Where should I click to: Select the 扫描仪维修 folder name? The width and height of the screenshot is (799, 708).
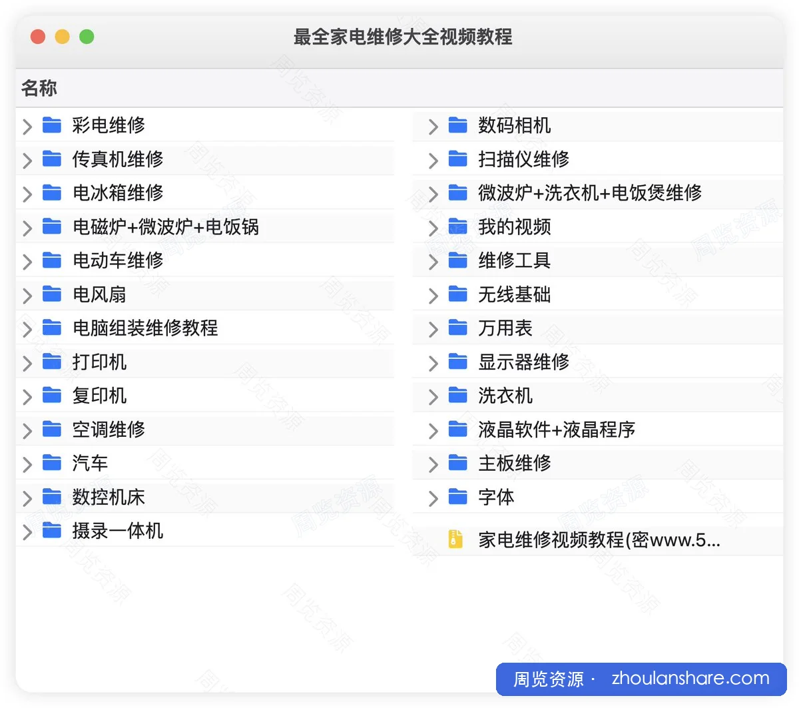click(523, 159)
